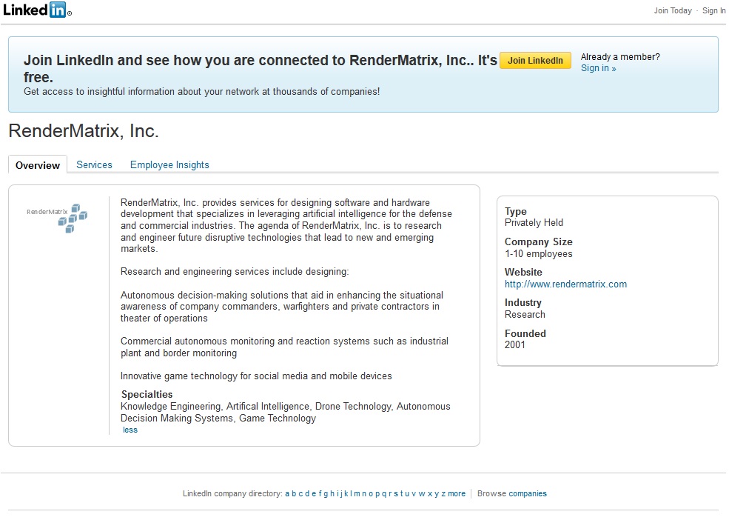Click the LinkedIn logo in the header
This screenshot has width=729, height=520.
[37, 10]
